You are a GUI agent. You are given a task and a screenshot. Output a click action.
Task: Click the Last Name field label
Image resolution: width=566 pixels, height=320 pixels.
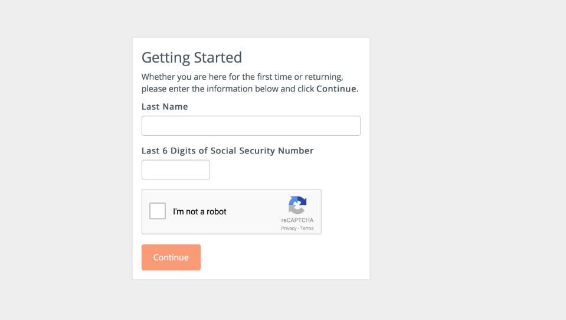pyautogui.click(x=165, y=107)
